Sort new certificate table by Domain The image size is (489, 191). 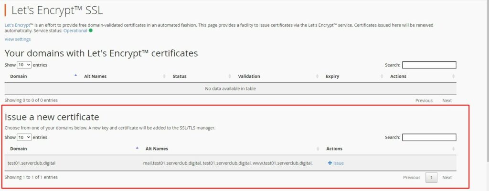[73, 149]
